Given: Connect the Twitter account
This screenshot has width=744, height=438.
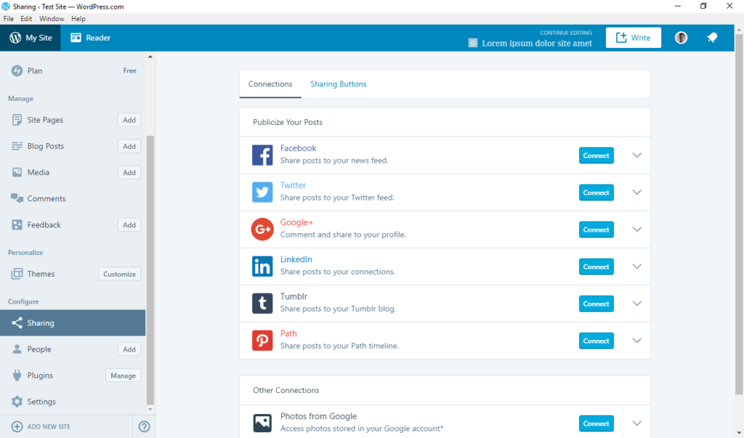Looking at the screenshot, I should click(596, 192).
